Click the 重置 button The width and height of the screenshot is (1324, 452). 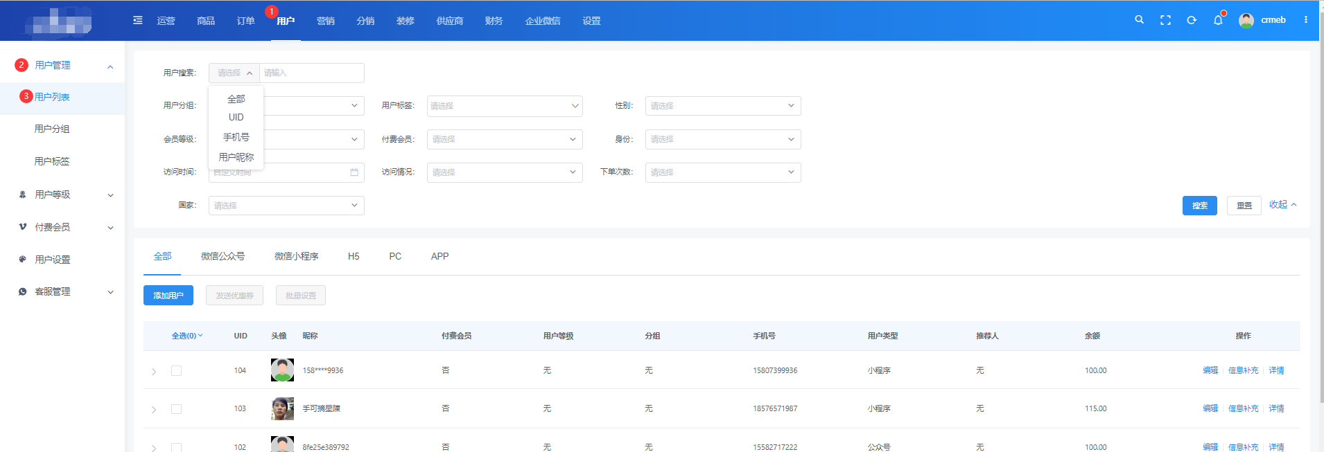1244,206
